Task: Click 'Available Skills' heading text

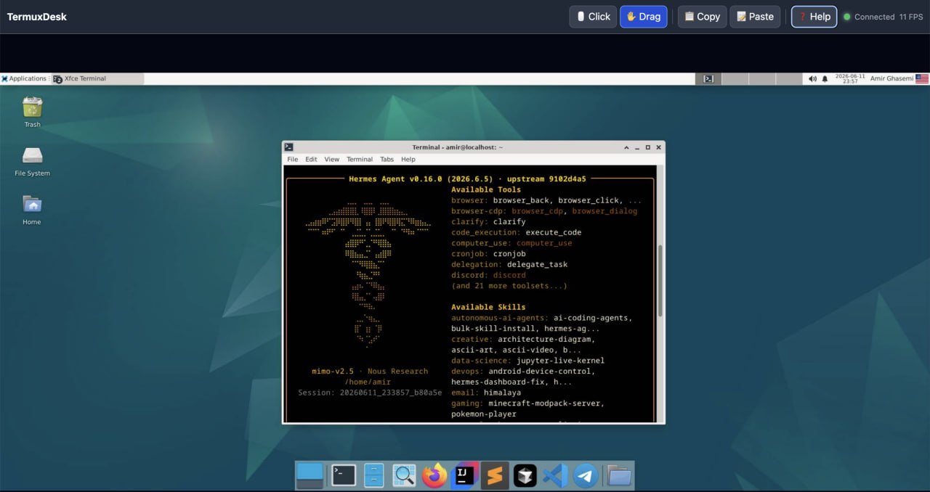Action: pos(488,307)
